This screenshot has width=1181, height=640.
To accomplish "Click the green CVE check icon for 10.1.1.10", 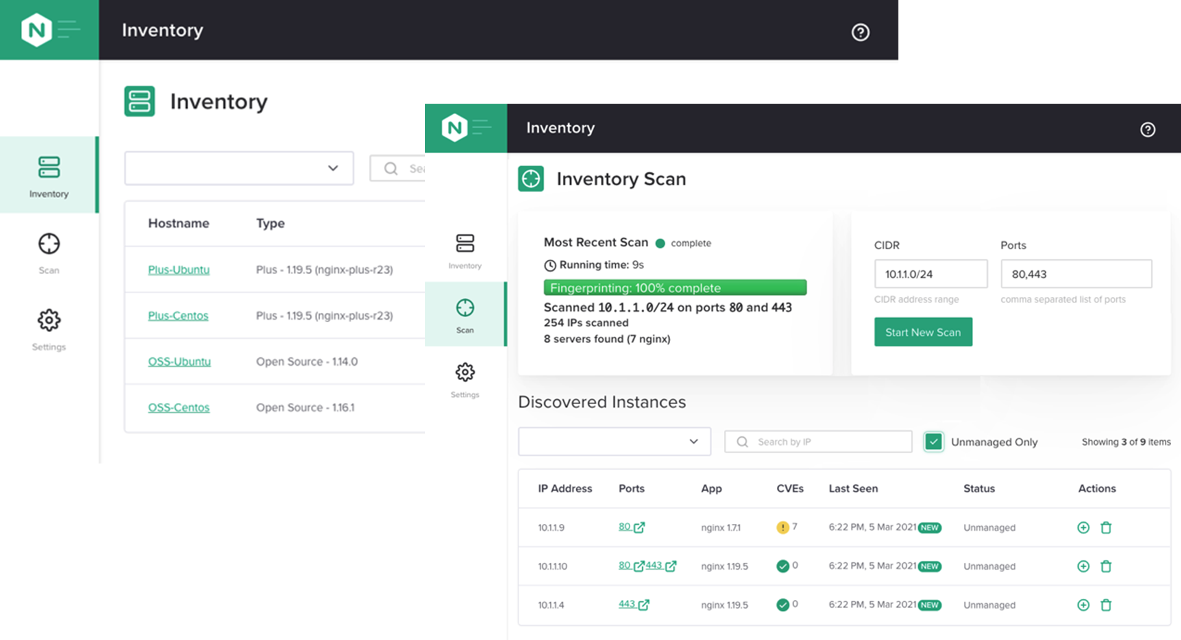I will [782, 566].
